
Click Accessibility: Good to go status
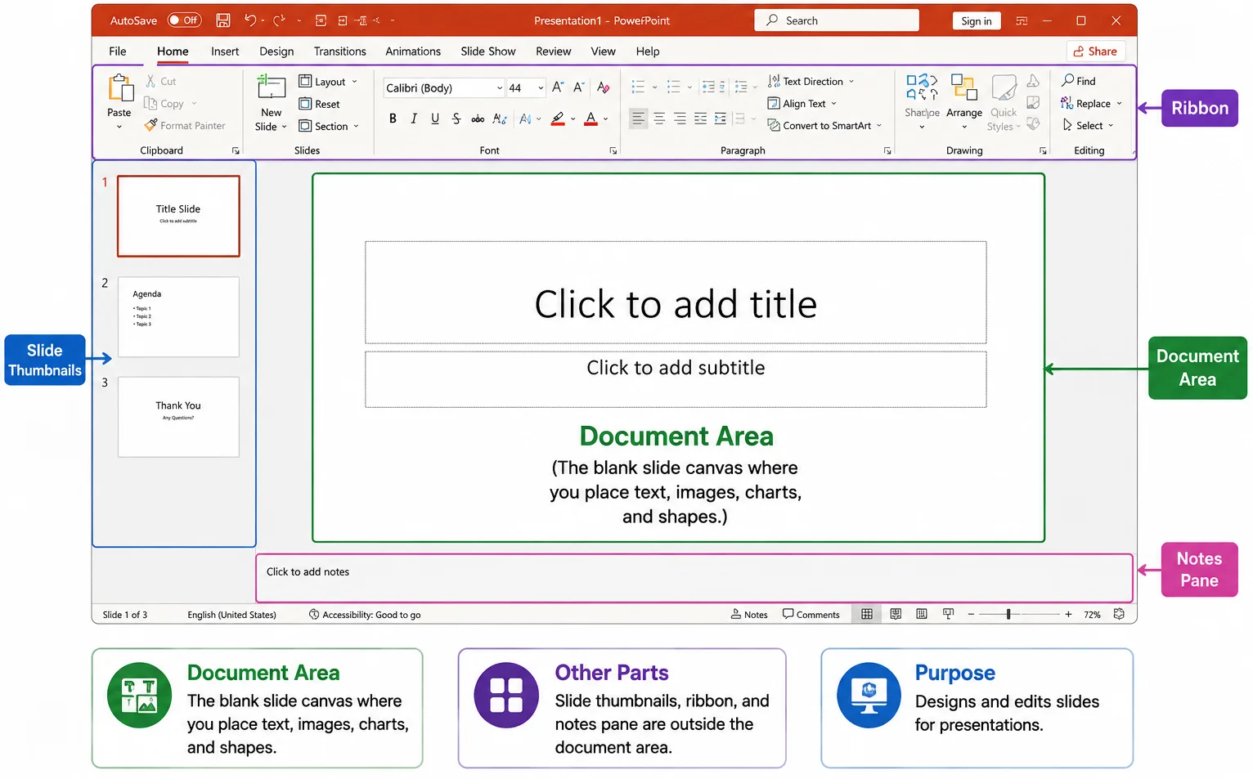[365, 615]
